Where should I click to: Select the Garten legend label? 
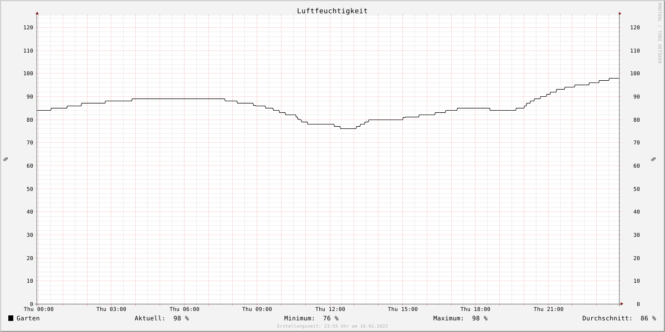click(28, 318)
